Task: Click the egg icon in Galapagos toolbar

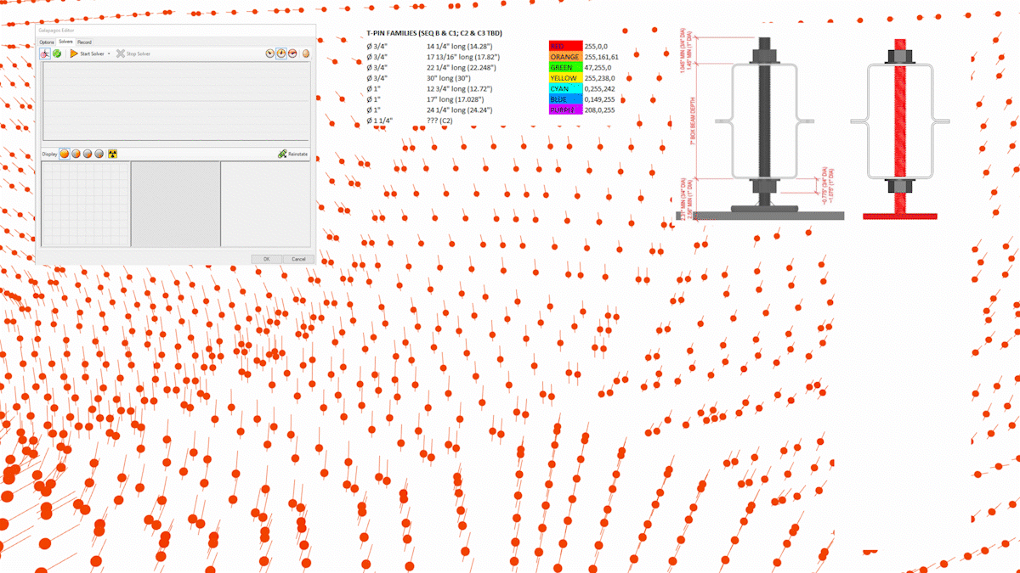Action: [306, 53]
